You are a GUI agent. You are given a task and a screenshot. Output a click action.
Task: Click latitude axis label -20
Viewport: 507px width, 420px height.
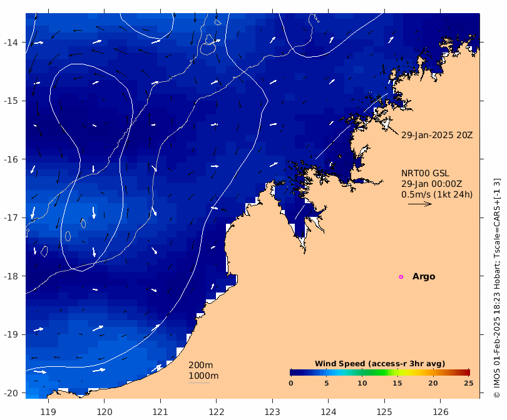[11, 393]
